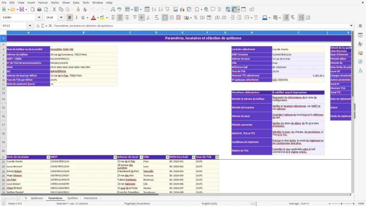366x206 pixels.
Task: Apply the red font color swatch
Action: coord(93,18)
